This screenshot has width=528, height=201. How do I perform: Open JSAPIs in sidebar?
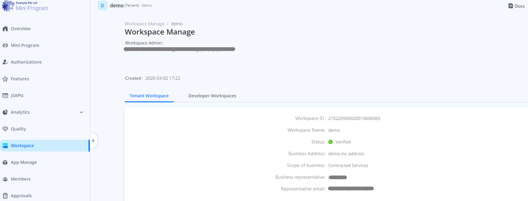17,95
